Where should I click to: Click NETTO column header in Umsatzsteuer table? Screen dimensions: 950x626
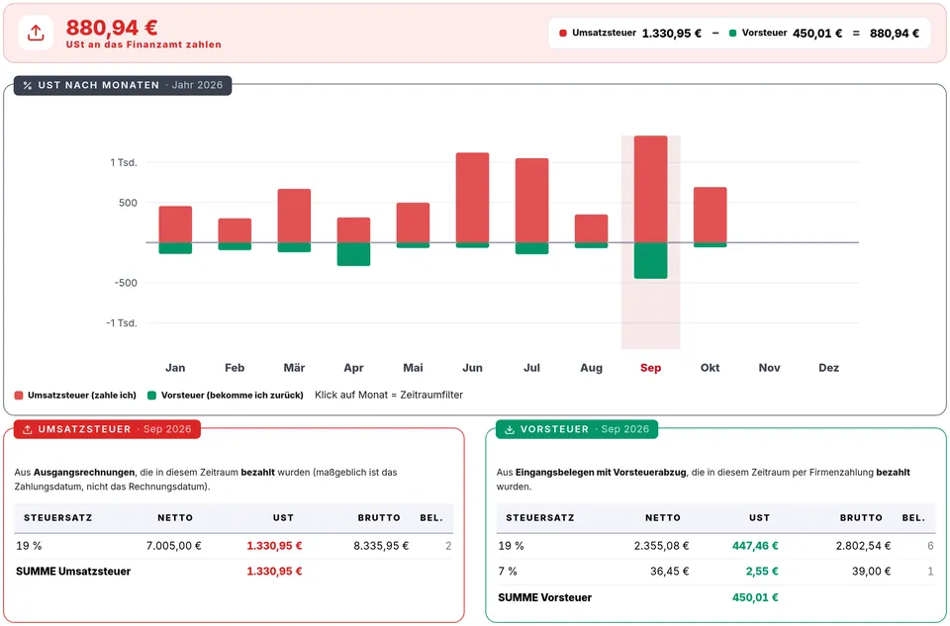[x=175, y=517]
